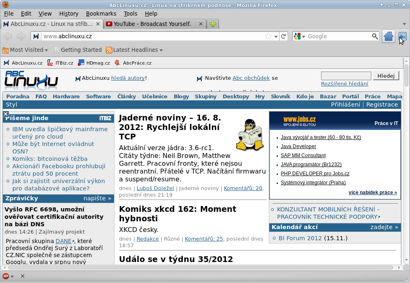
Task: Open Getting Started bookmark
Action: pyautogui.click(x=78, y=50)
